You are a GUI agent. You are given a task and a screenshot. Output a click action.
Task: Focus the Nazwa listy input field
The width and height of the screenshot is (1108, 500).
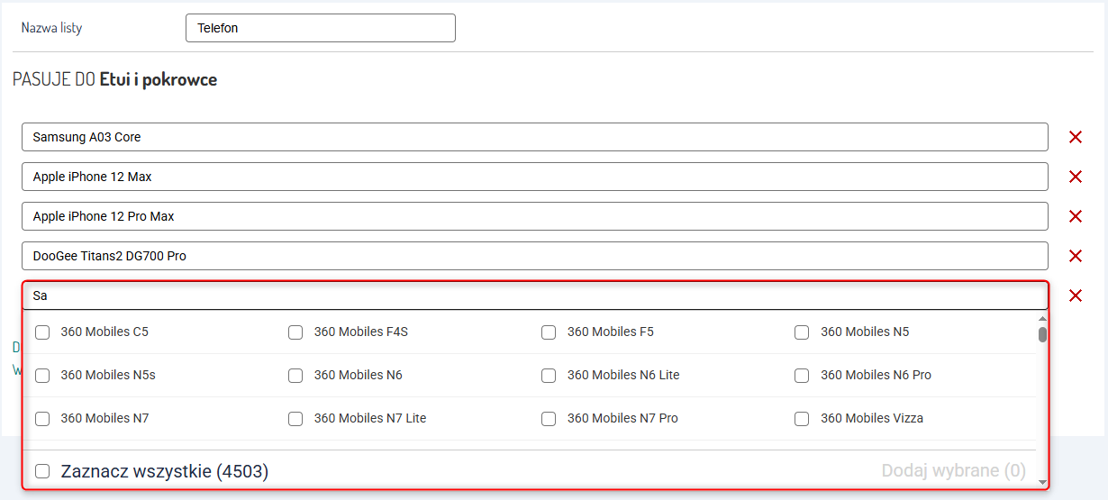(320, 28)
